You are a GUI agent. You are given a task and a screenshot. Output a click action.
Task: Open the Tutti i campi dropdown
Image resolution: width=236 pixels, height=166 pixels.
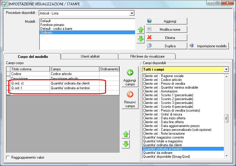pyautogui.click(x=226, y=69)
